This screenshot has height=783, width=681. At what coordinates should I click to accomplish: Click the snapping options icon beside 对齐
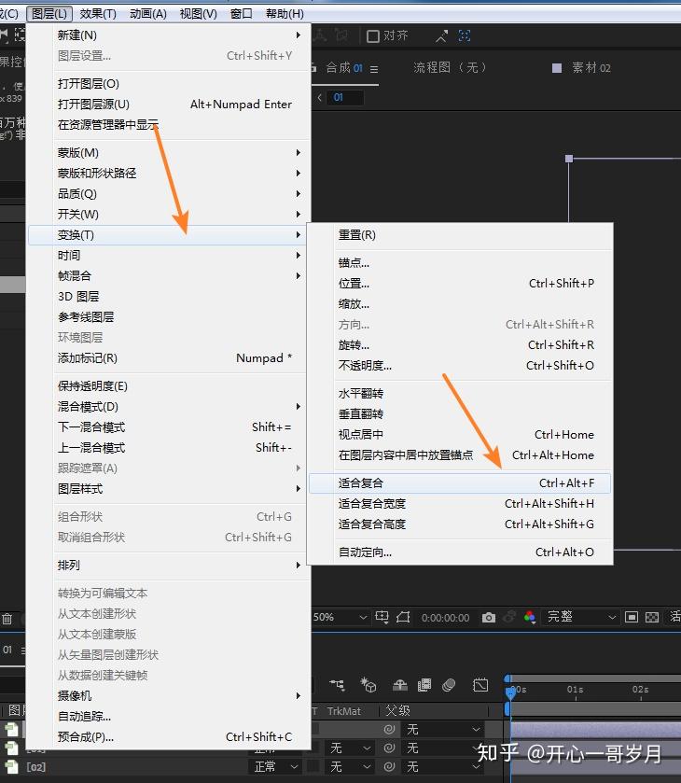pyautogui.click(x=441, y=36)
